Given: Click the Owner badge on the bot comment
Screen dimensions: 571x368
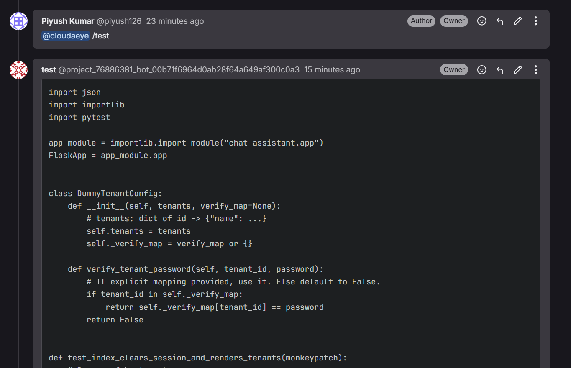Looking at the screenshot, I should (454, 69).
